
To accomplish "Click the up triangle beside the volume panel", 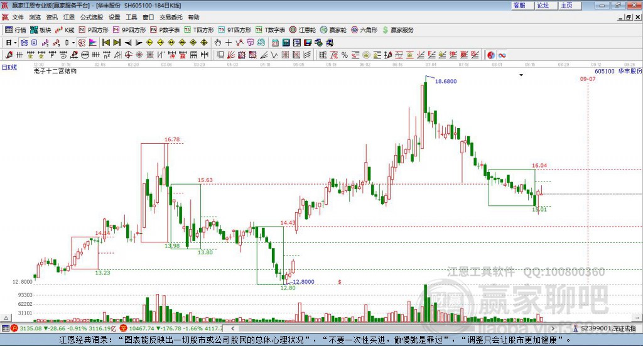I will (x=6, y=318).
